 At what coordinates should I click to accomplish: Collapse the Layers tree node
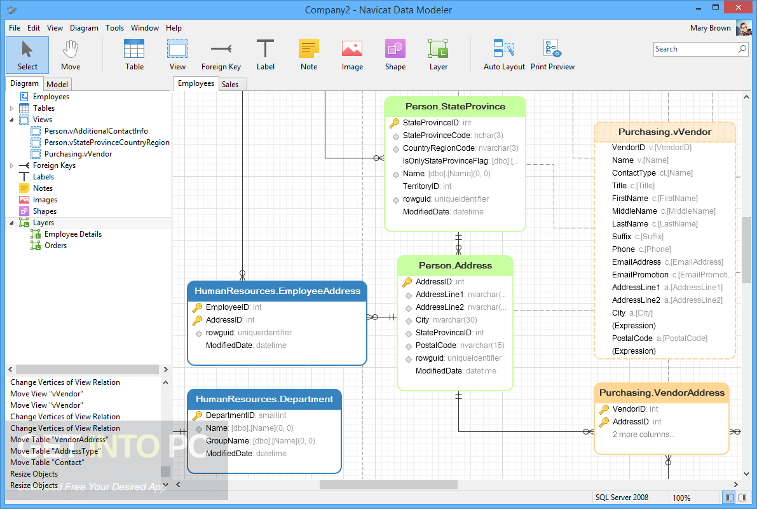pyautogui.click(x=12, y=222)
